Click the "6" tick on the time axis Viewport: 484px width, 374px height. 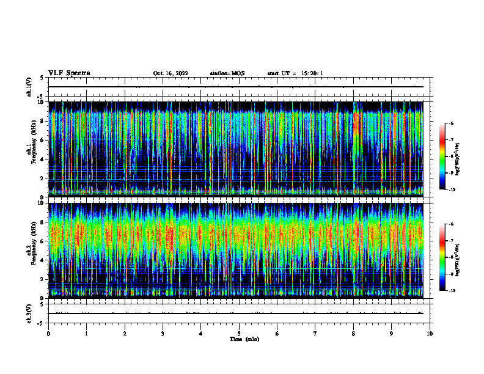pos(277,334)
